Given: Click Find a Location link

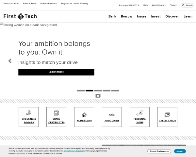Looking at the screenshot, I should [x=11, y=4].
